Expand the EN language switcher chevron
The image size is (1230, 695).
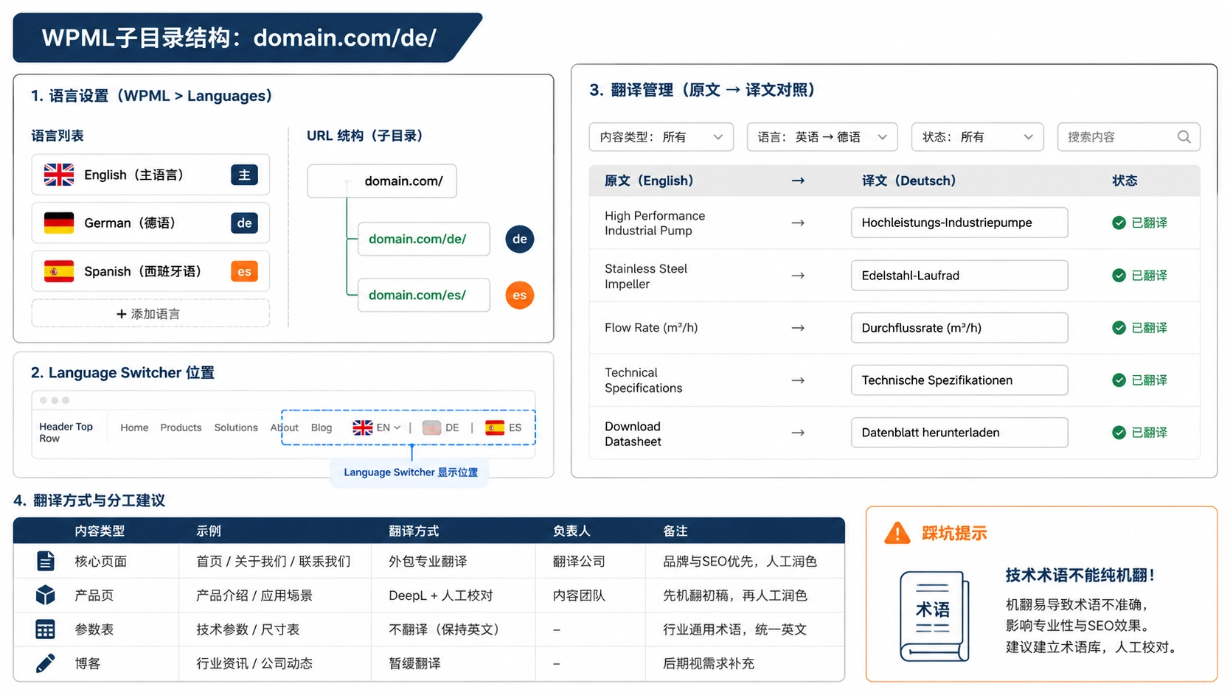pos(397,427)
